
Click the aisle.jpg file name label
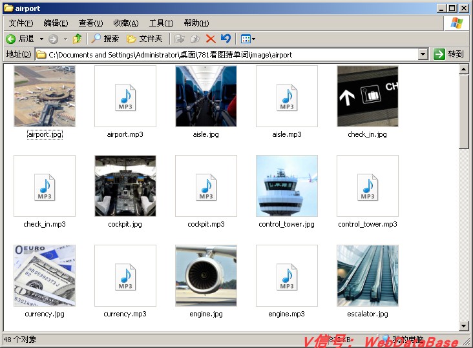206,134
